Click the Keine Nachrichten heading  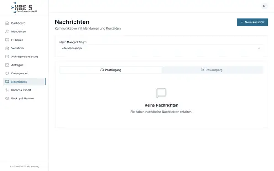161,105
